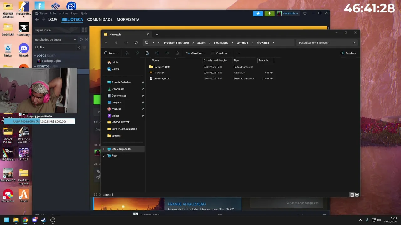Clear the Steam 'fire' search text

pos(78,47)
